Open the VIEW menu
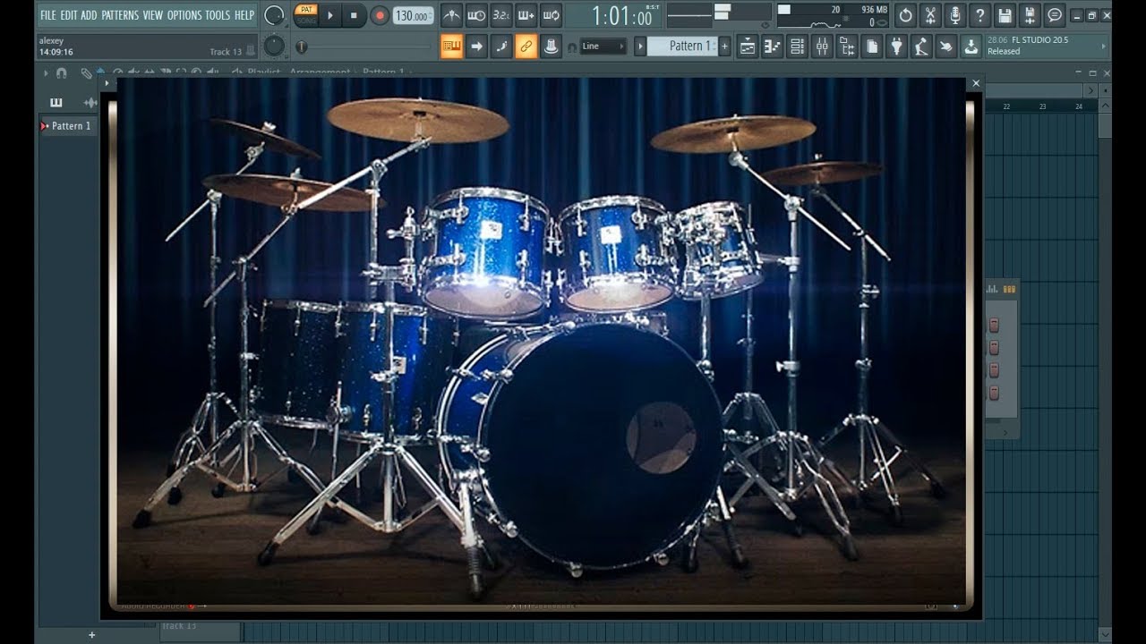 click(153, 15)
